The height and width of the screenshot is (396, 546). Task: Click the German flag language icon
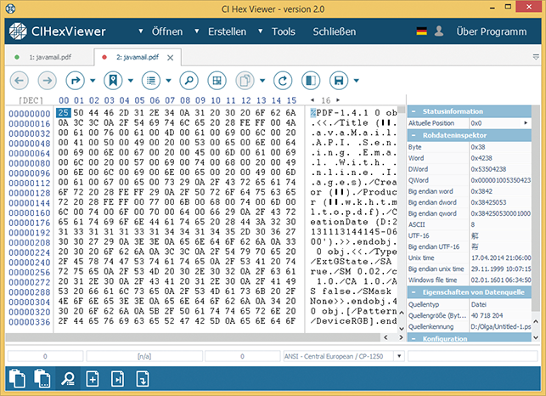coord(422,31)
